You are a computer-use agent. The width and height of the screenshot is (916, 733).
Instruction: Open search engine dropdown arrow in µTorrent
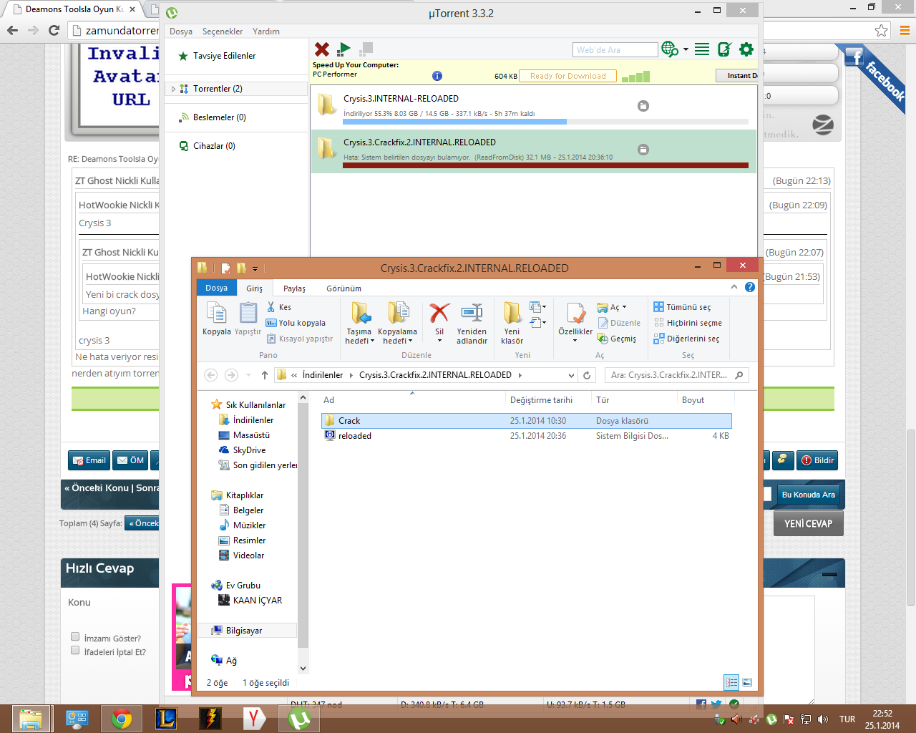[686, 49]
